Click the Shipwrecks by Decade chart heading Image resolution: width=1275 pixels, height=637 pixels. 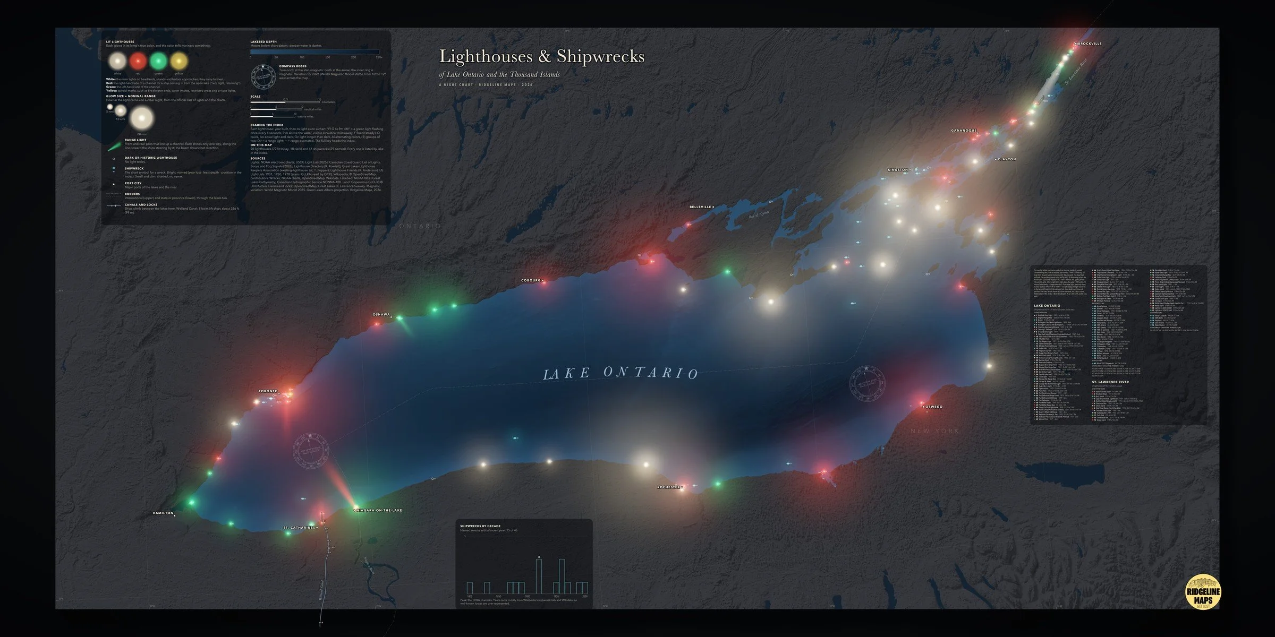click(480, 526)
